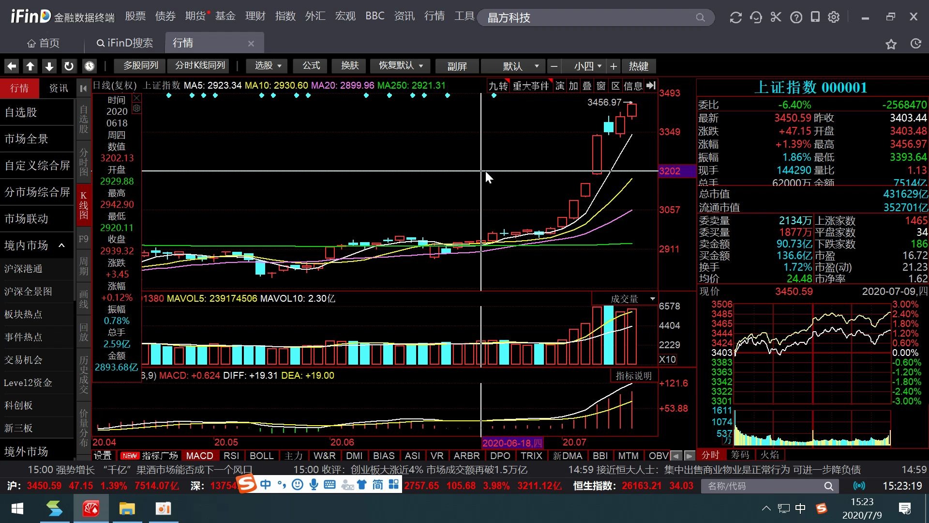Click the top search field containing 晶方科技
929x523 pixels.
(595, 18)
